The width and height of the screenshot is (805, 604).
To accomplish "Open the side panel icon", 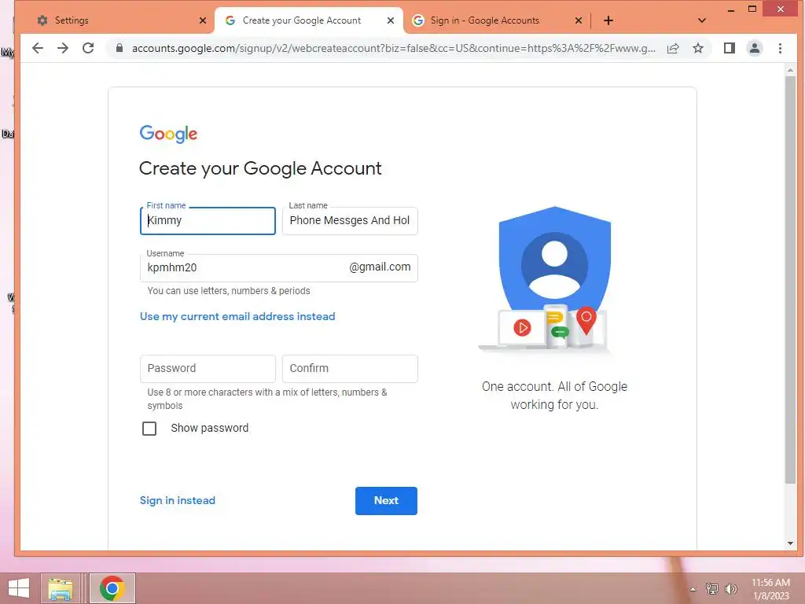I will point(729,48).
